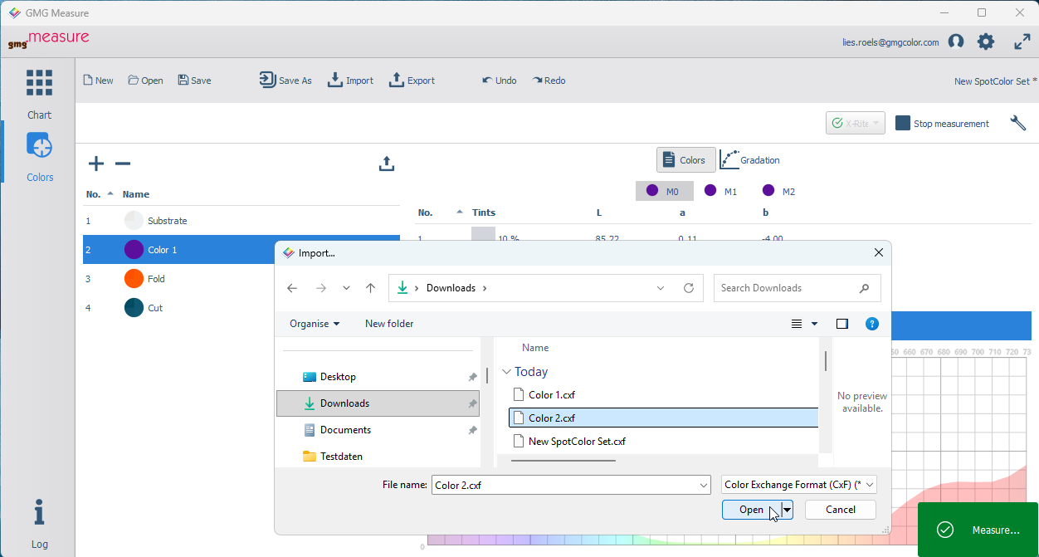Screen dimensions: 1039x557
Task: Click the Export toolbar button
Action: [x=412, y=81]
